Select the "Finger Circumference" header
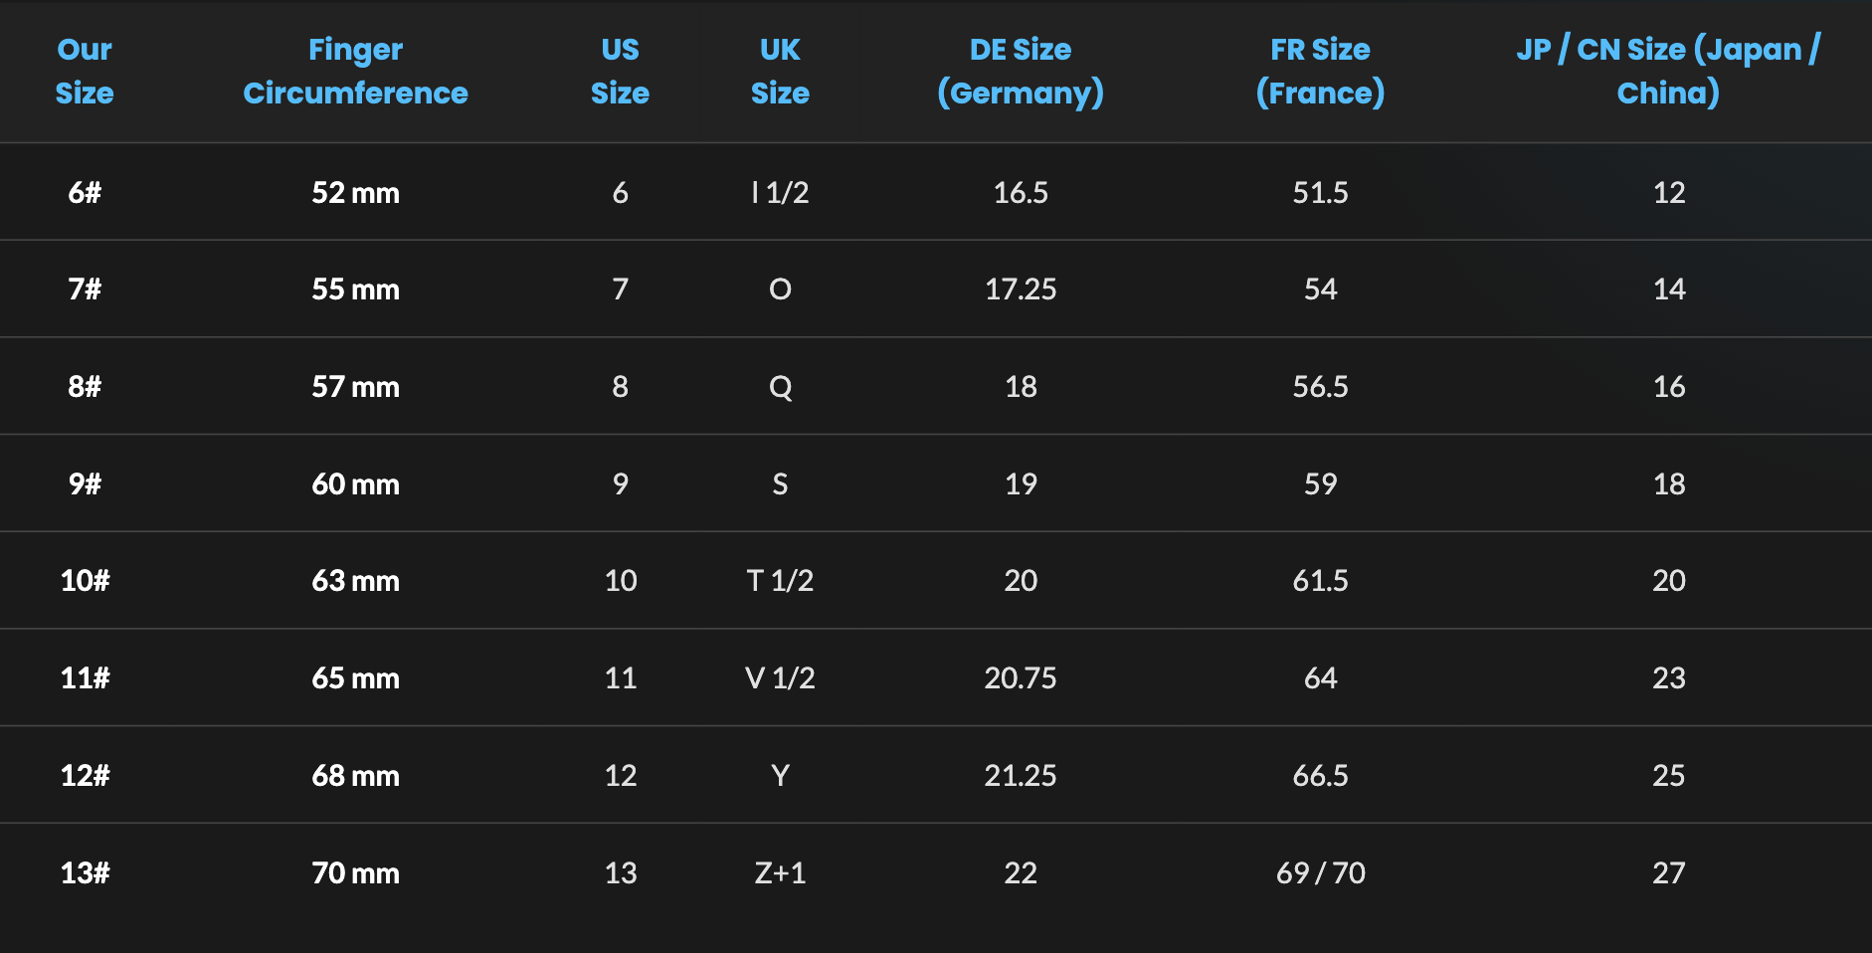 coord(355,71)
